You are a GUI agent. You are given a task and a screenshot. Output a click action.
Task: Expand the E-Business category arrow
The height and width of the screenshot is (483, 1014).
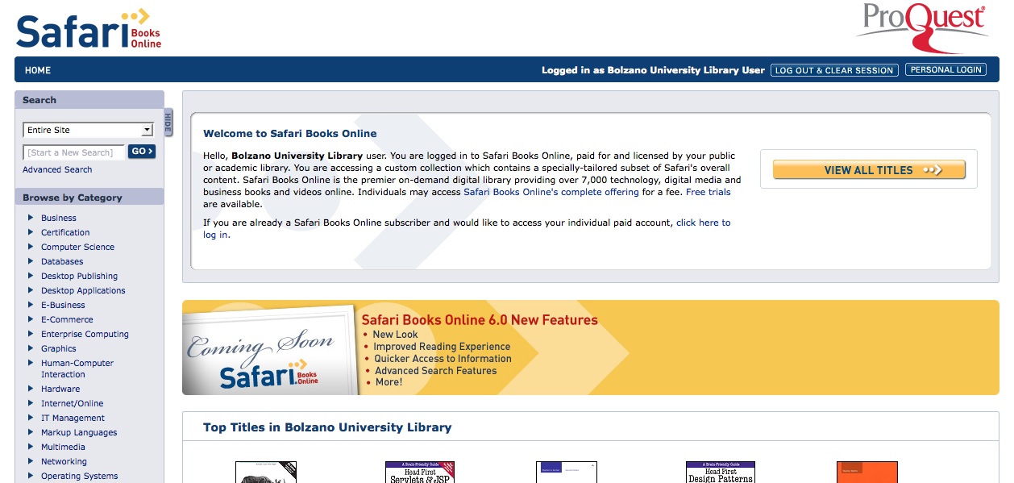click(x=31, y=305)
